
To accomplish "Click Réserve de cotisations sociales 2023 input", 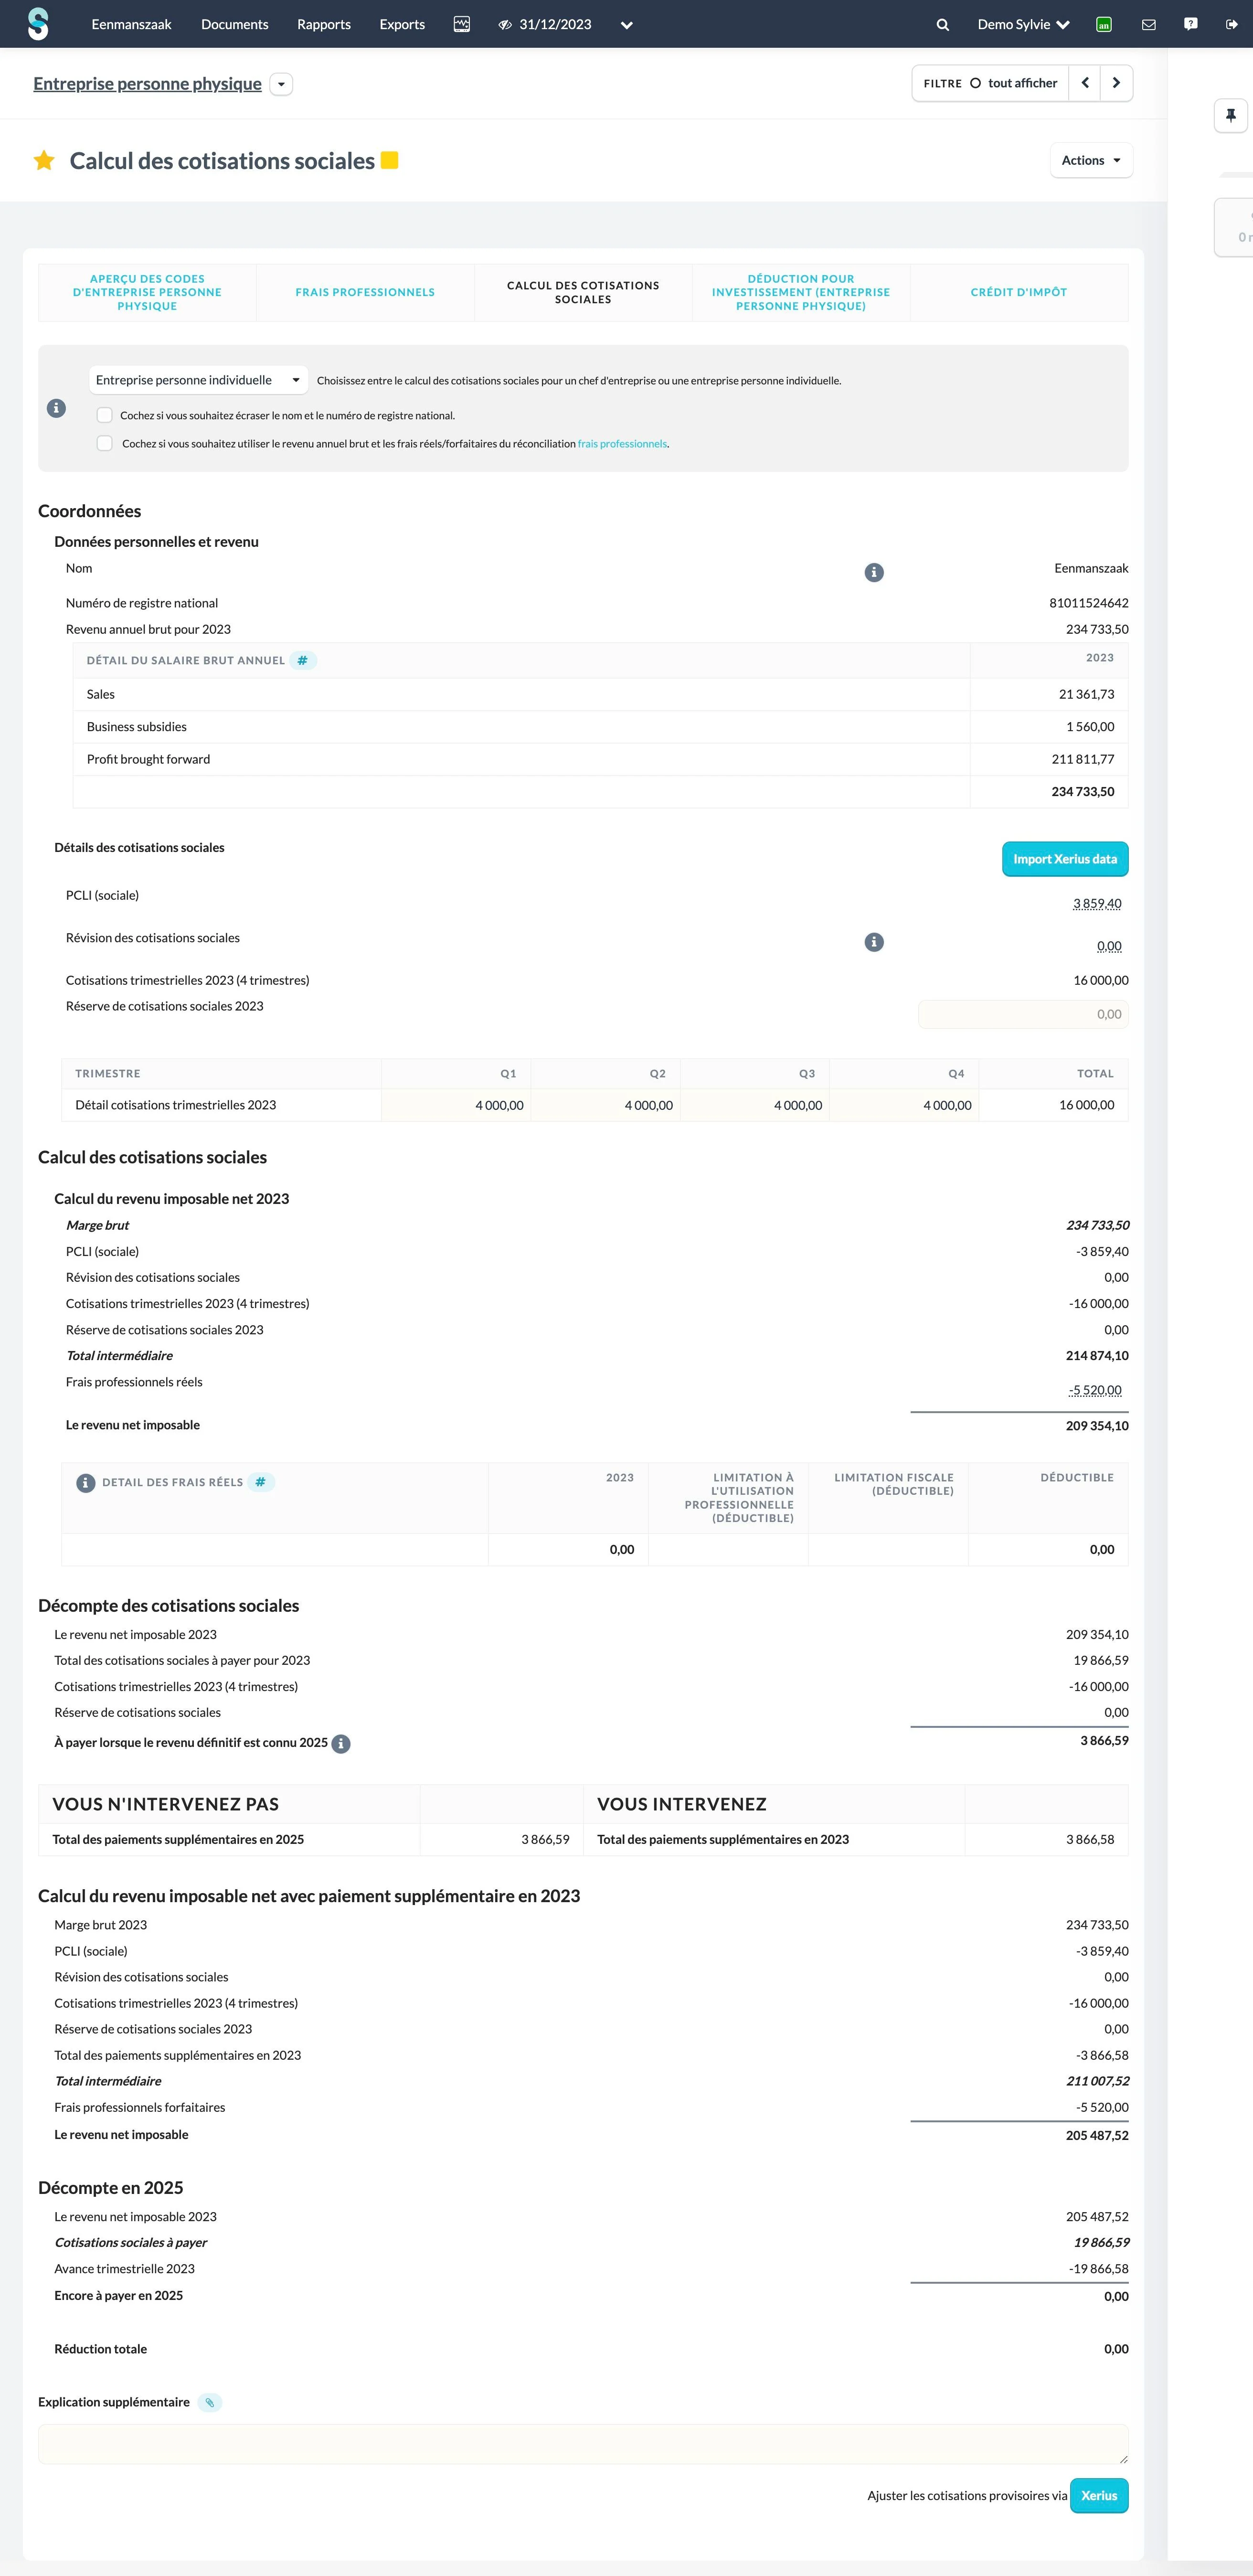I will [x=1023, y=1014].
